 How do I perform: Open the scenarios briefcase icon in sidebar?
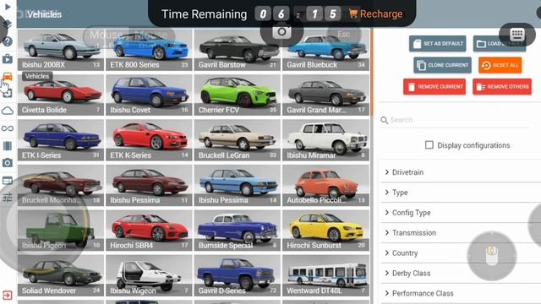[8, 59]
